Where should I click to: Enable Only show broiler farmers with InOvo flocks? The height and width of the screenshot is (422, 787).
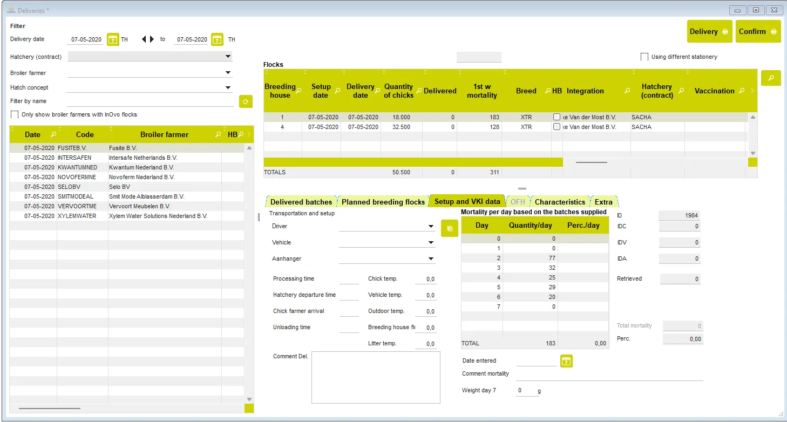(x=15, y=114)
